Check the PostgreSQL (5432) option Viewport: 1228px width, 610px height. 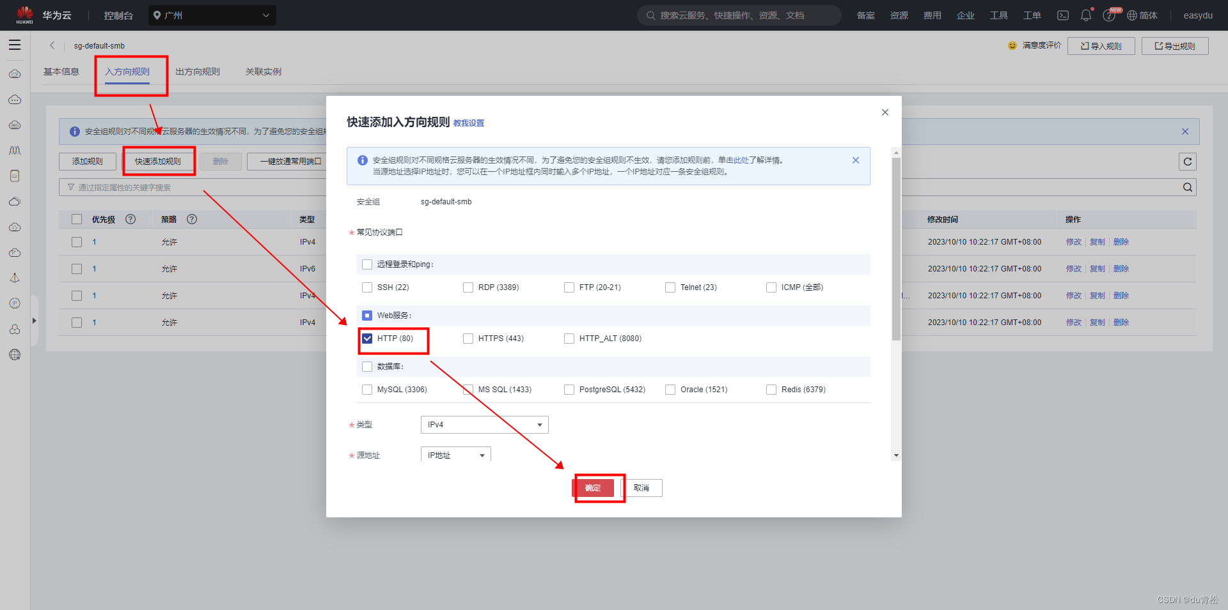point(569,390)
